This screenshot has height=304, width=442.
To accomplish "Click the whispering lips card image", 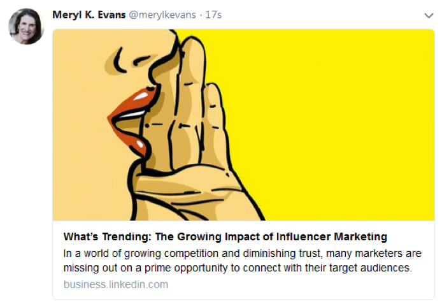I will [x=243, y=125].
